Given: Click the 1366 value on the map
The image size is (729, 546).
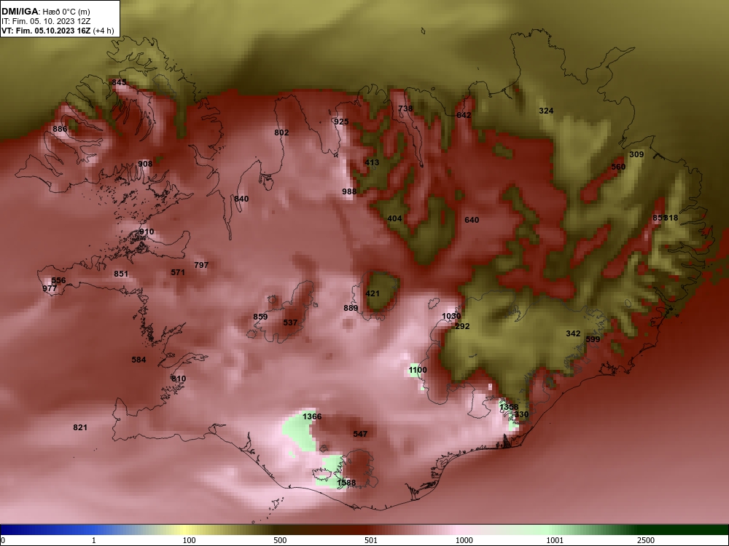Looking at the screenshot, I should [x=312, y=416].
